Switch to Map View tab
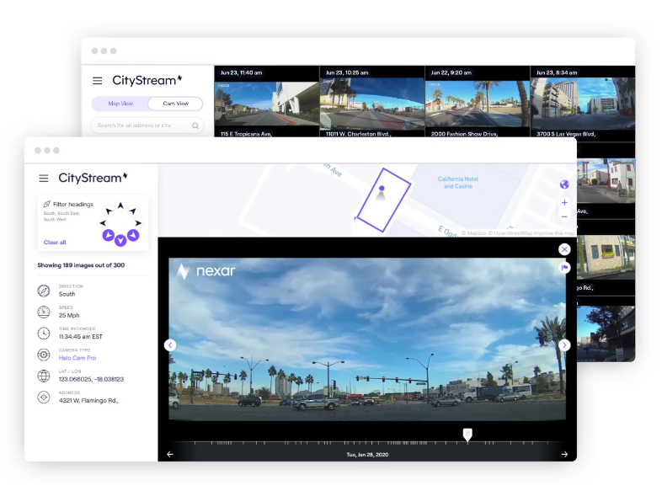This screenshot has height=491, width=662. (x=120, y=104)
